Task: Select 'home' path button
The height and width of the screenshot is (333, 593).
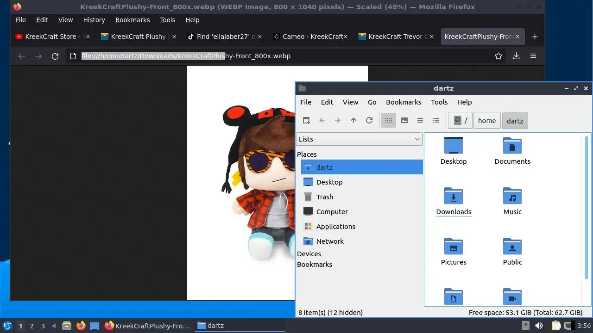Action: [x=487, y=121]
